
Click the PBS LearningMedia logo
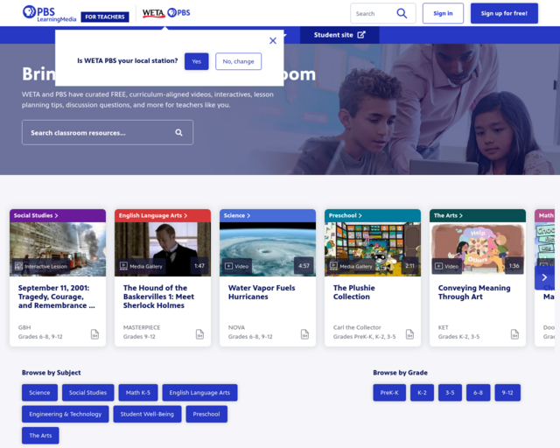[49, 14]
